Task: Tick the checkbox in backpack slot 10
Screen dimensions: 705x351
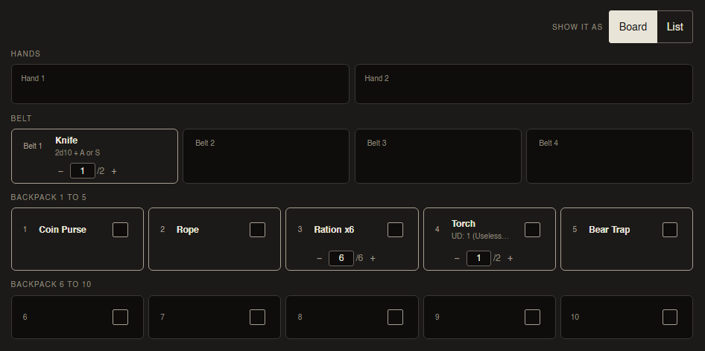Action: pos(670,317)
